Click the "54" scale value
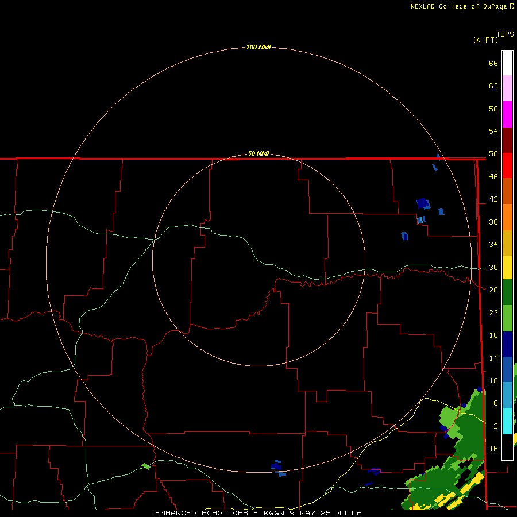Viewport: 517px width, 517px height. (493, 132)
